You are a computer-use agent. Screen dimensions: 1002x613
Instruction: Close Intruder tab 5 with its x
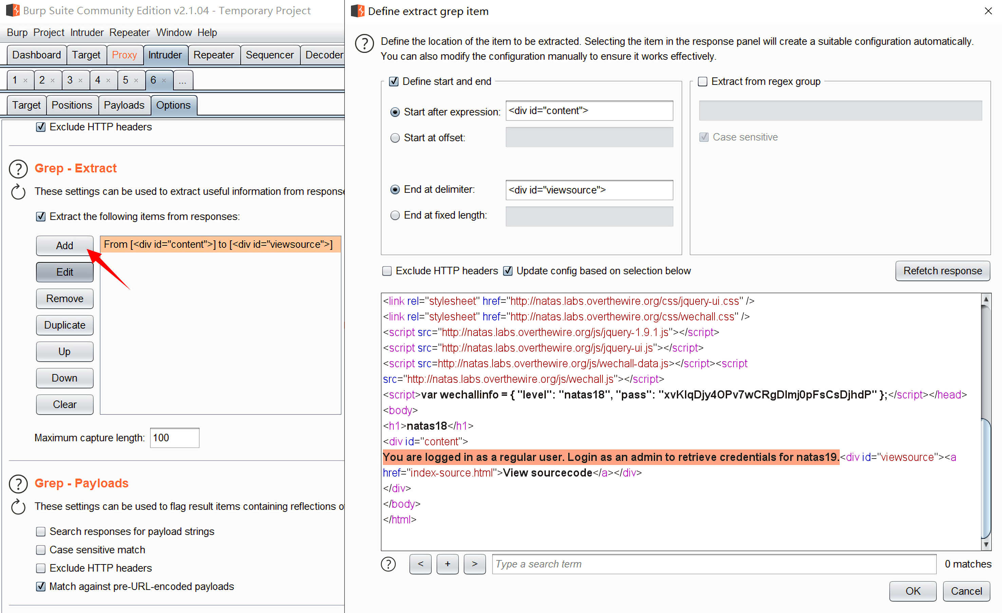136,80
